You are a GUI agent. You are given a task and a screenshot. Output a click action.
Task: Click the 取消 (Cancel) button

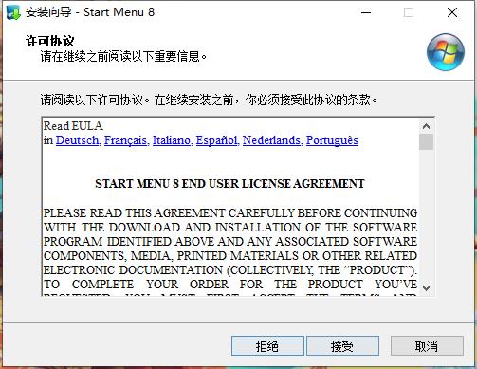[427, 346]
